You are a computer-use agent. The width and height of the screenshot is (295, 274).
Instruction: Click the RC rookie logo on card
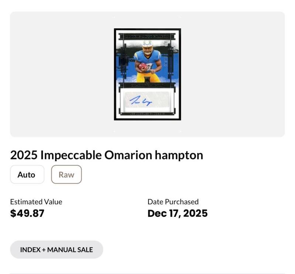[147, 80]
